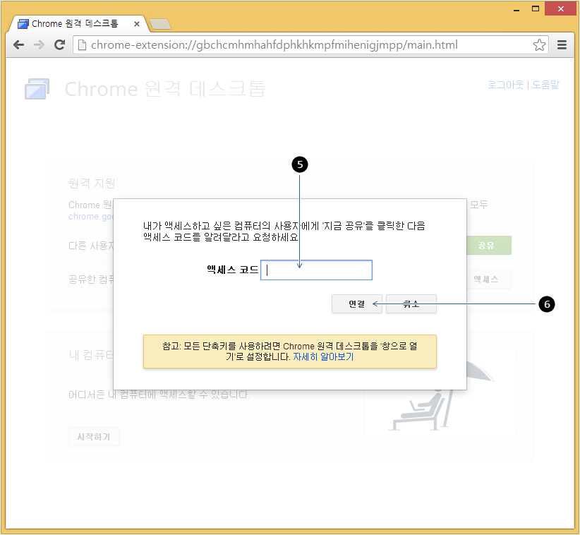This screenshot has height=535, width=580.
Task: Focus the address bar URL
Action: [x=274, y=44]
